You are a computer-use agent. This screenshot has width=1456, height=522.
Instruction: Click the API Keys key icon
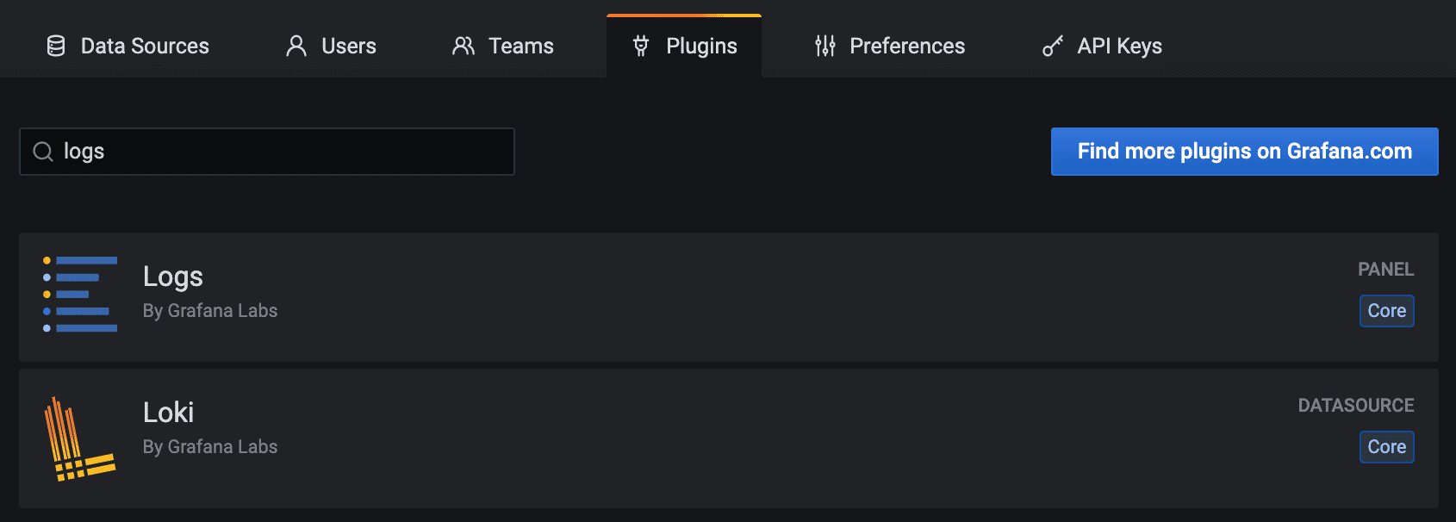coord(1053,46)
